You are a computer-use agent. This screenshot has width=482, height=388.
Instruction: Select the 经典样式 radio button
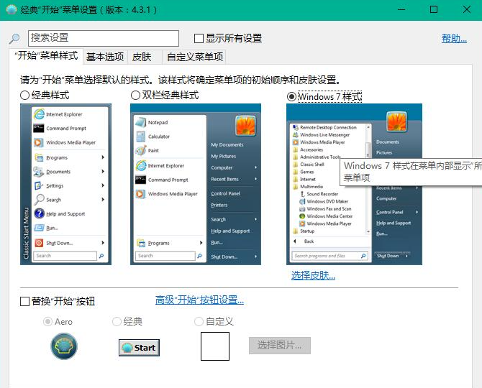click(25, 96)
